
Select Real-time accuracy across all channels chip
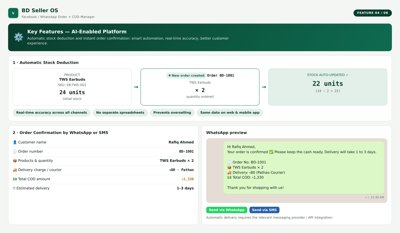click(x=51, y=113)
